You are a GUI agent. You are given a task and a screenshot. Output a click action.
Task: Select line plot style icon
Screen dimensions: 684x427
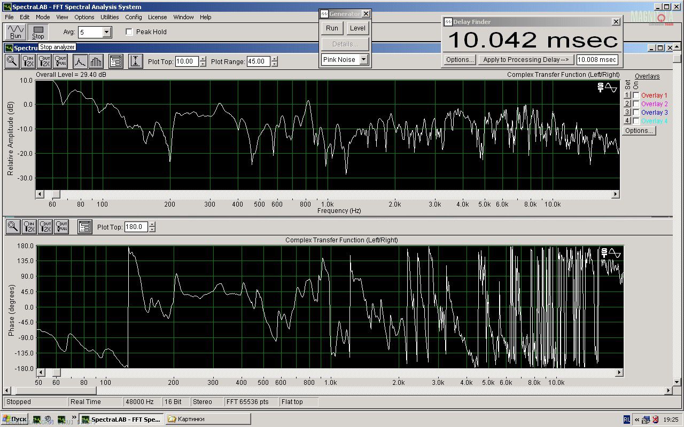[x=80, y=61]
